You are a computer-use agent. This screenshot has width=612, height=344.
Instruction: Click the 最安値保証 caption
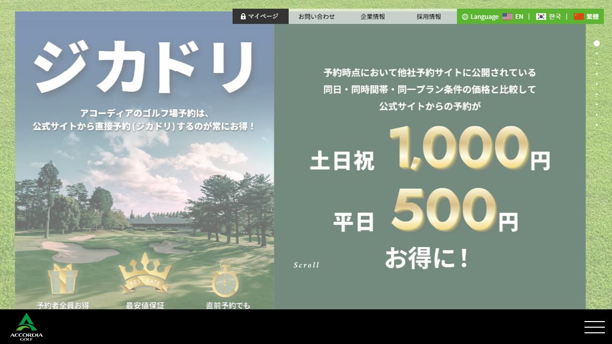point(145,305)
